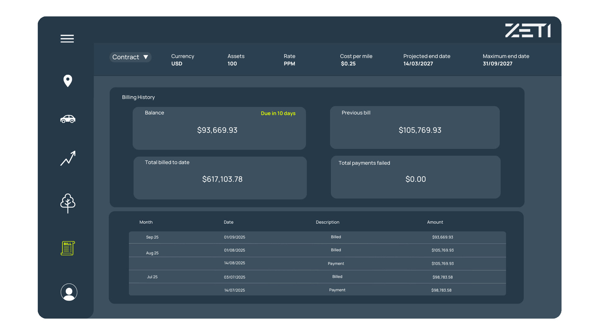Select the Jul 25 billed row
Screen dimensions: 595x335
click(x=317, y=277)
